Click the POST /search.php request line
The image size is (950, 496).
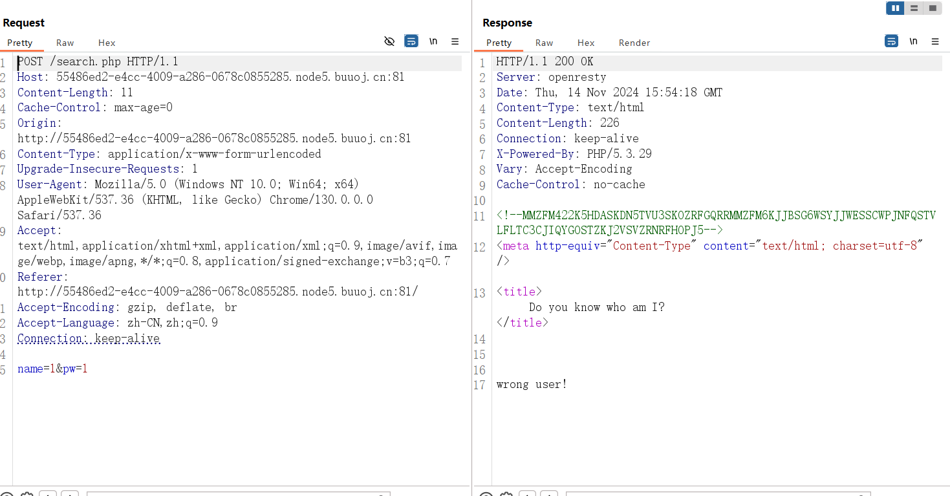pos(98,62)
